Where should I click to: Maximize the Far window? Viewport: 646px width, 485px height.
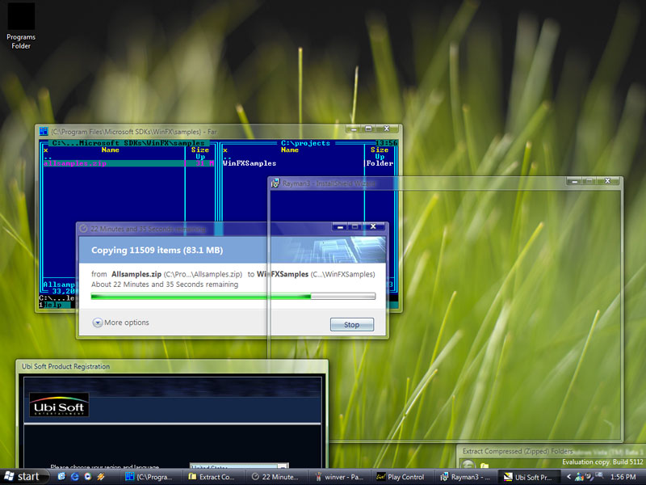(x=368, y=129)
